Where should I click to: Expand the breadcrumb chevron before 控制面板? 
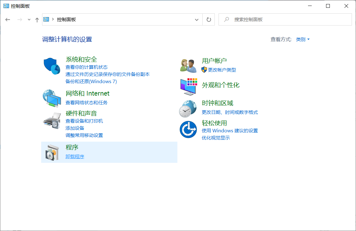[x=53, y=19]
